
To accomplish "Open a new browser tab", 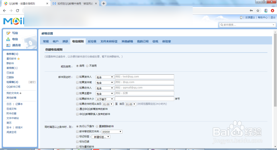I will click(x=104, y=3).
